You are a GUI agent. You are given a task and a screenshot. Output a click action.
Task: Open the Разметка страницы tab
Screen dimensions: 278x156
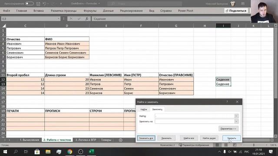64,11
